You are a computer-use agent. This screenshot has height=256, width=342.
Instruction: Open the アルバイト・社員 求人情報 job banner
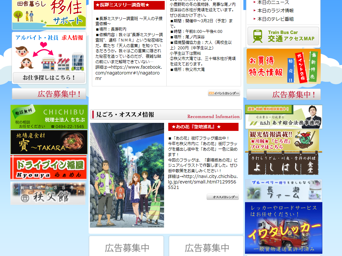click(49, 52)
